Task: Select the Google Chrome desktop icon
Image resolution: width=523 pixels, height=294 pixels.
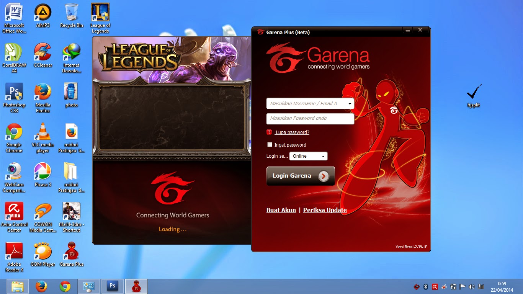Action: (x=14, y=137)
